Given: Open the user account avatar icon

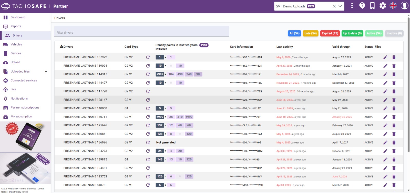Looking at the screenshot, I should click(x=404, y=6).
